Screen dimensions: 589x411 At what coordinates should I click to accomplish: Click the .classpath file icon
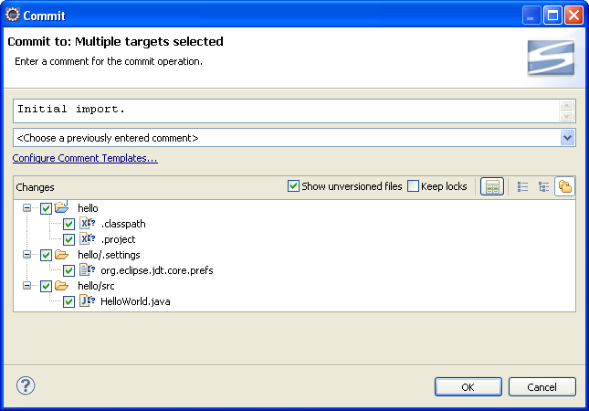click(87, 224)
